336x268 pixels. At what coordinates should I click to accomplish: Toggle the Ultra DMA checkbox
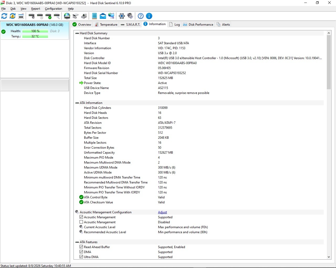(81, 257)
